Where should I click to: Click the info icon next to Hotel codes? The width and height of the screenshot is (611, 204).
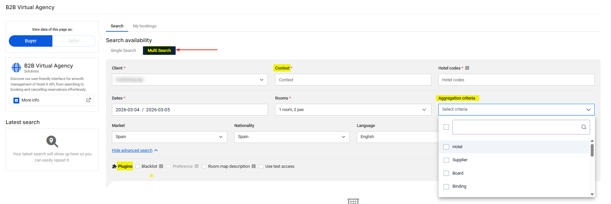click(467, 68)
